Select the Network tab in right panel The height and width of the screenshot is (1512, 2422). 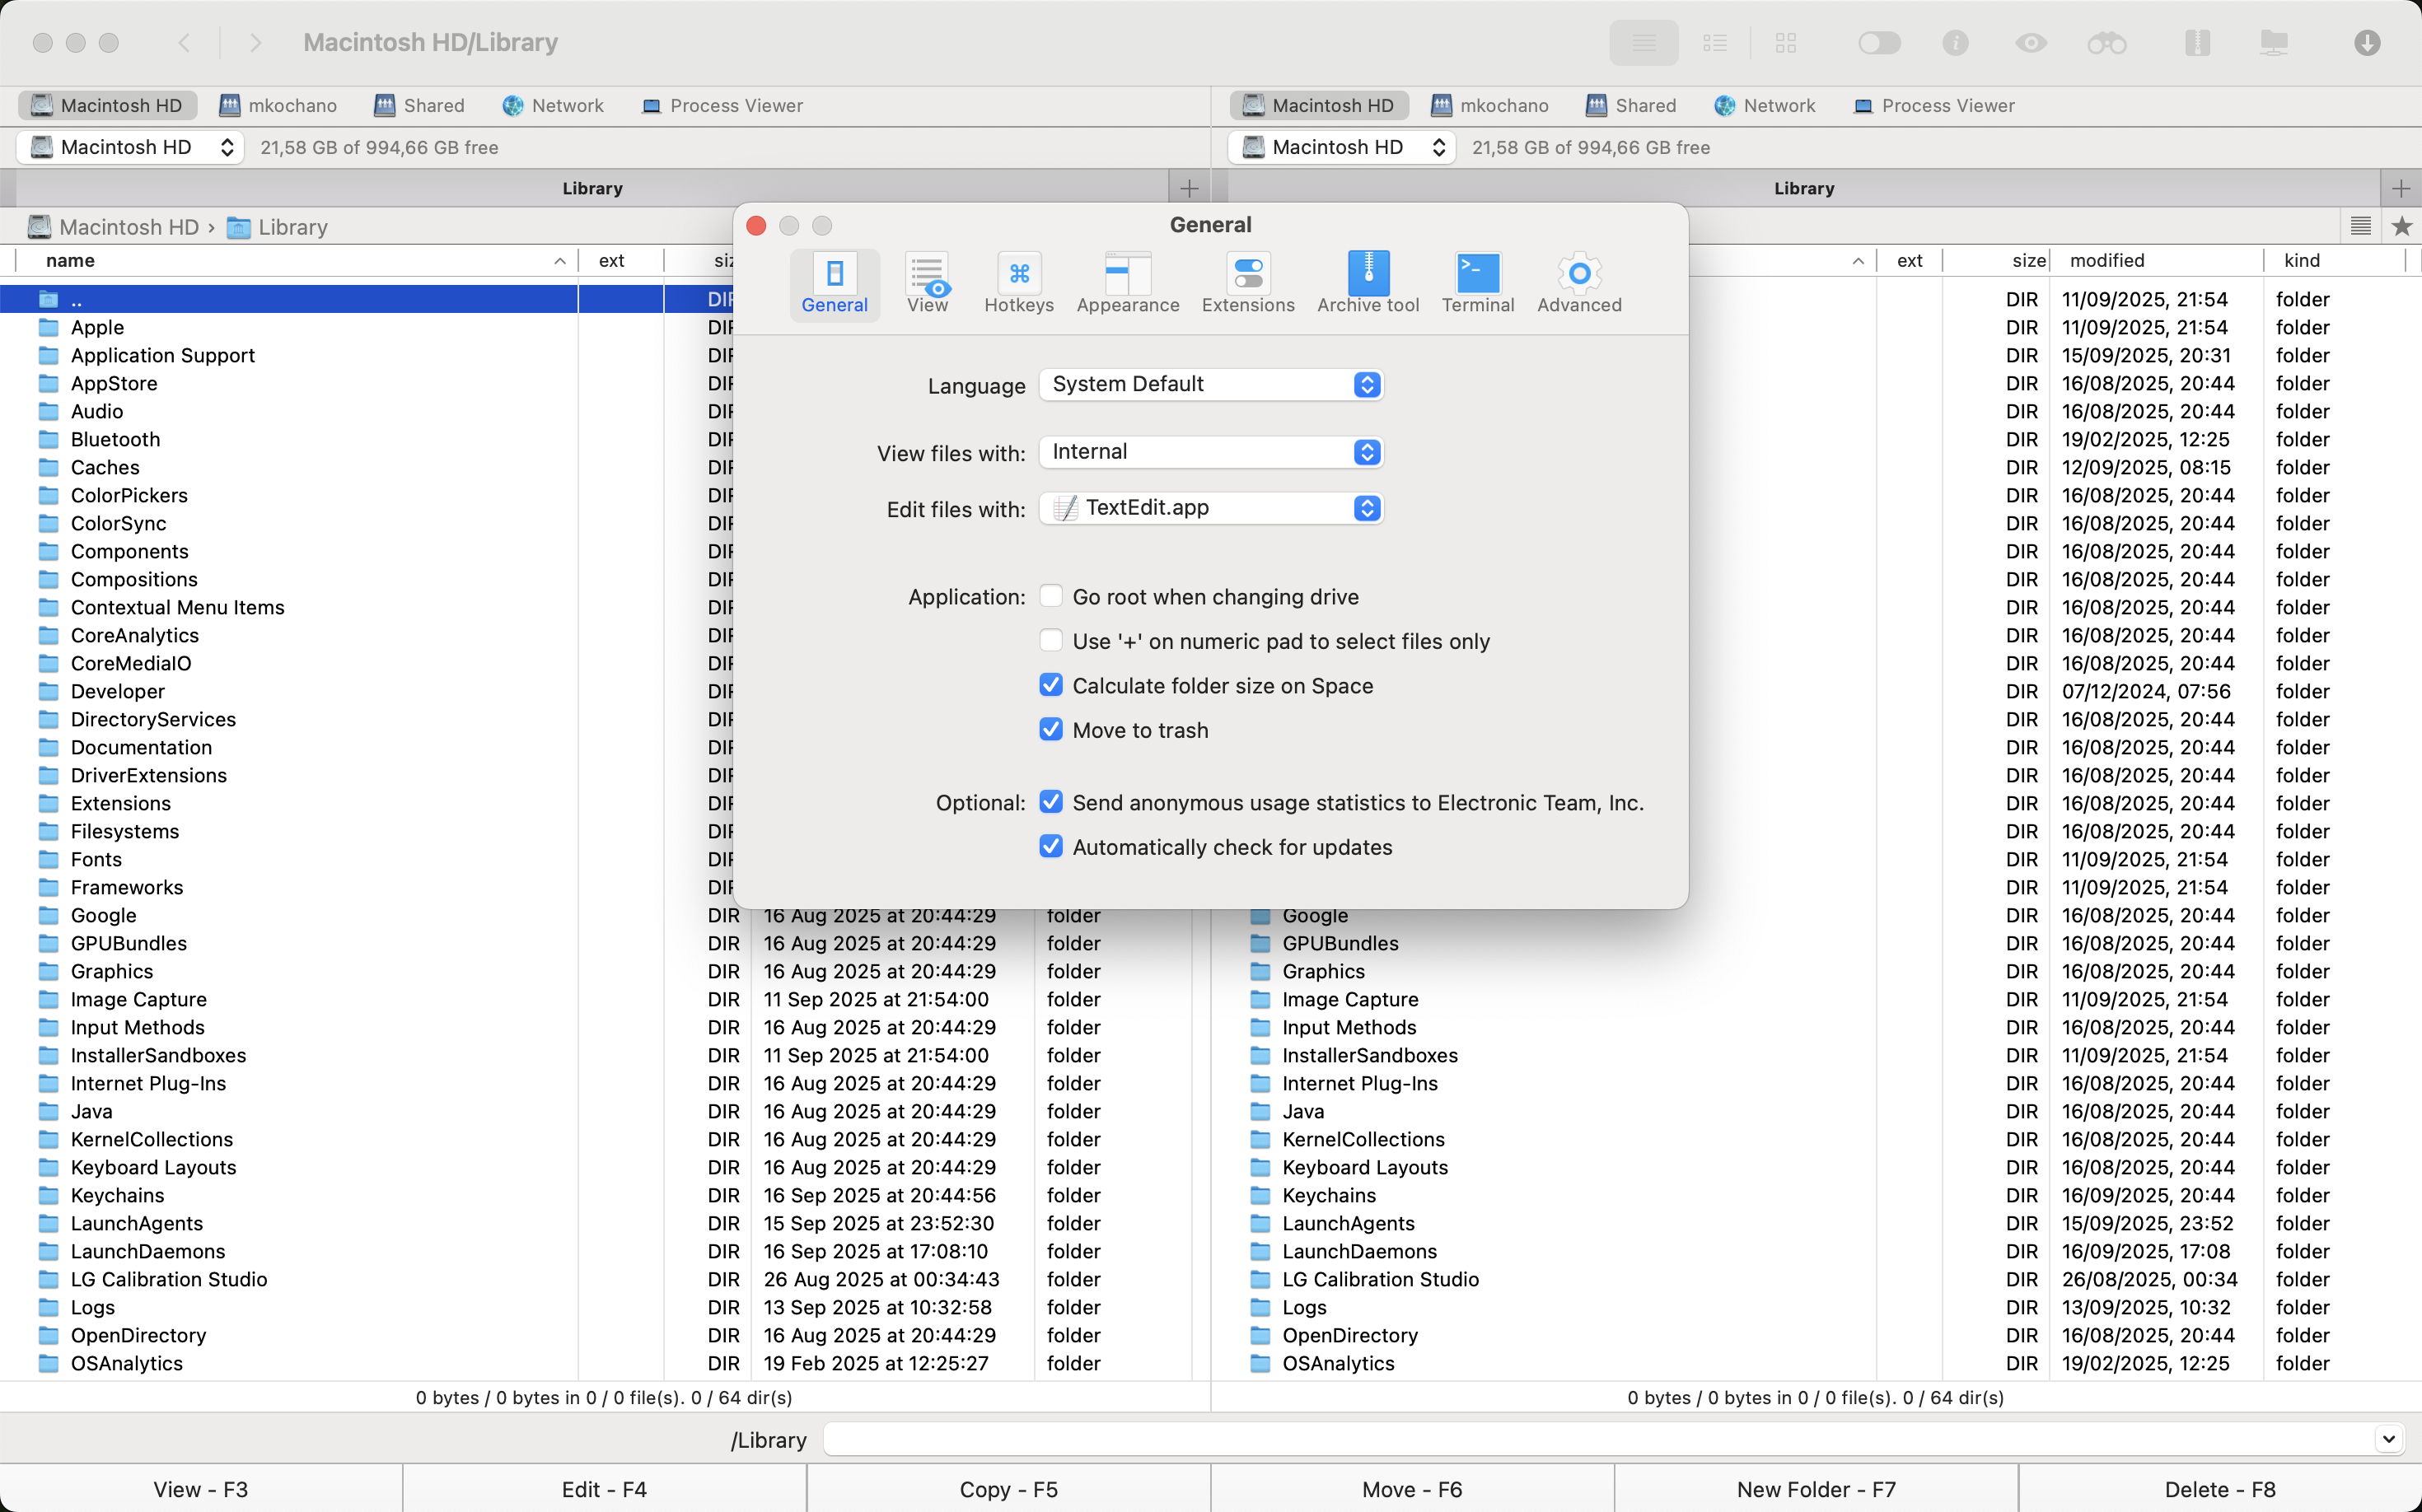point(1765,106)
